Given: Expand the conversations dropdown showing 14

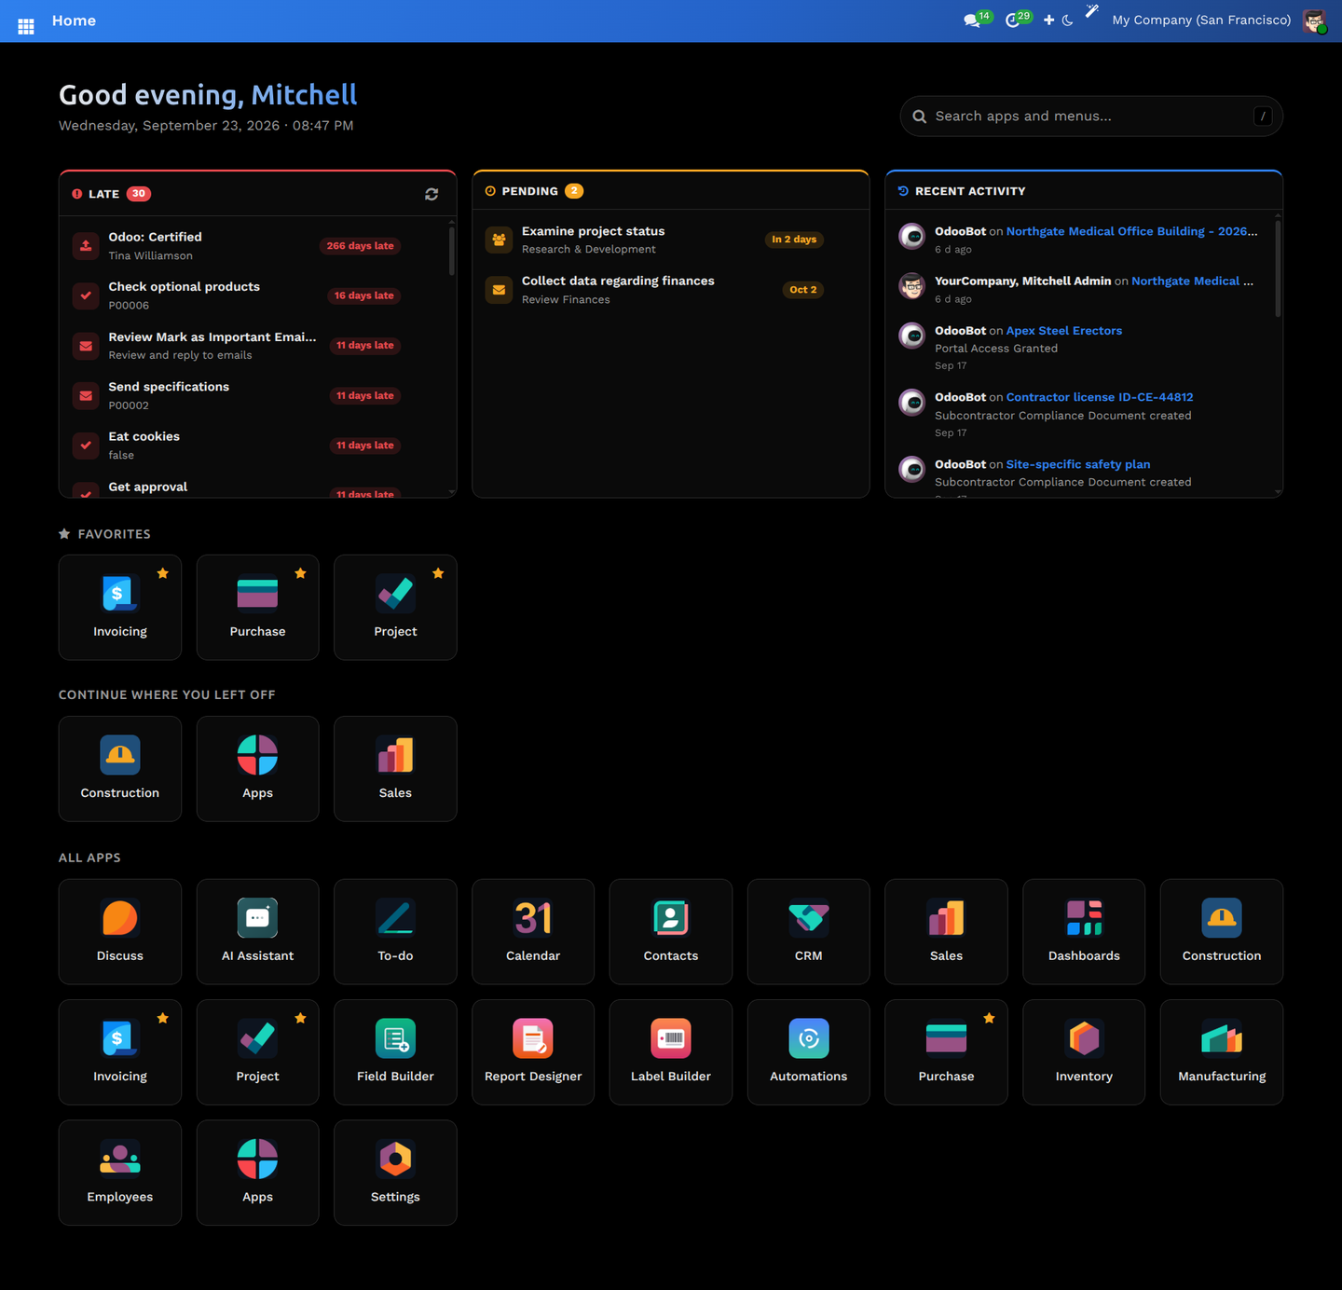Looking at the screenshot, I should (977, 19).
